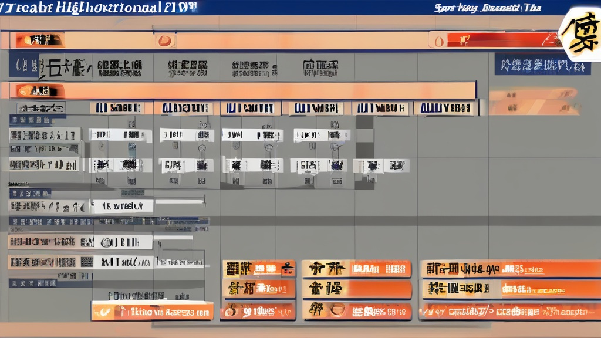Click the long orange progress bar below the toolbar
The width and height of the screenshot is (601, 338).
(x=247, y=90)
